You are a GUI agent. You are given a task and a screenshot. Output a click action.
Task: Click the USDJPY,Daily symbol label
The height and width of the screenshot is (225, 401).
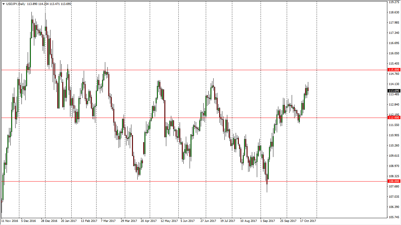click(15, 4)
